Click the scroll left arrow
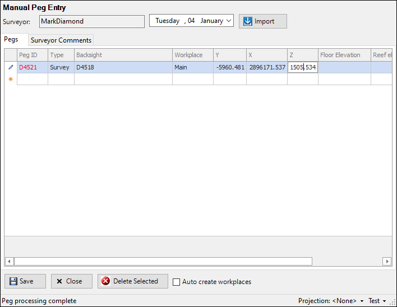 tap(9, 261)
